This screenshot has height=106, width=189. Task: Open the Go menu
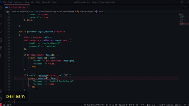[32, 2]
